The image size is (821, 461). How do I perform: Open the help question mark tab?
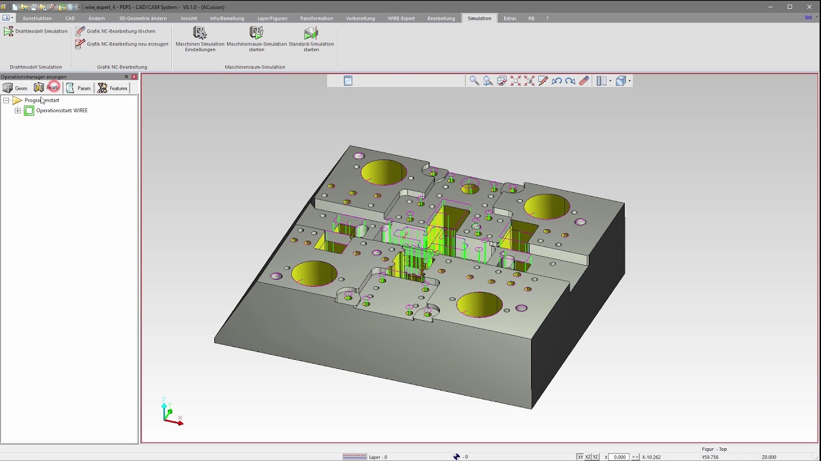[x=547, y=19]
